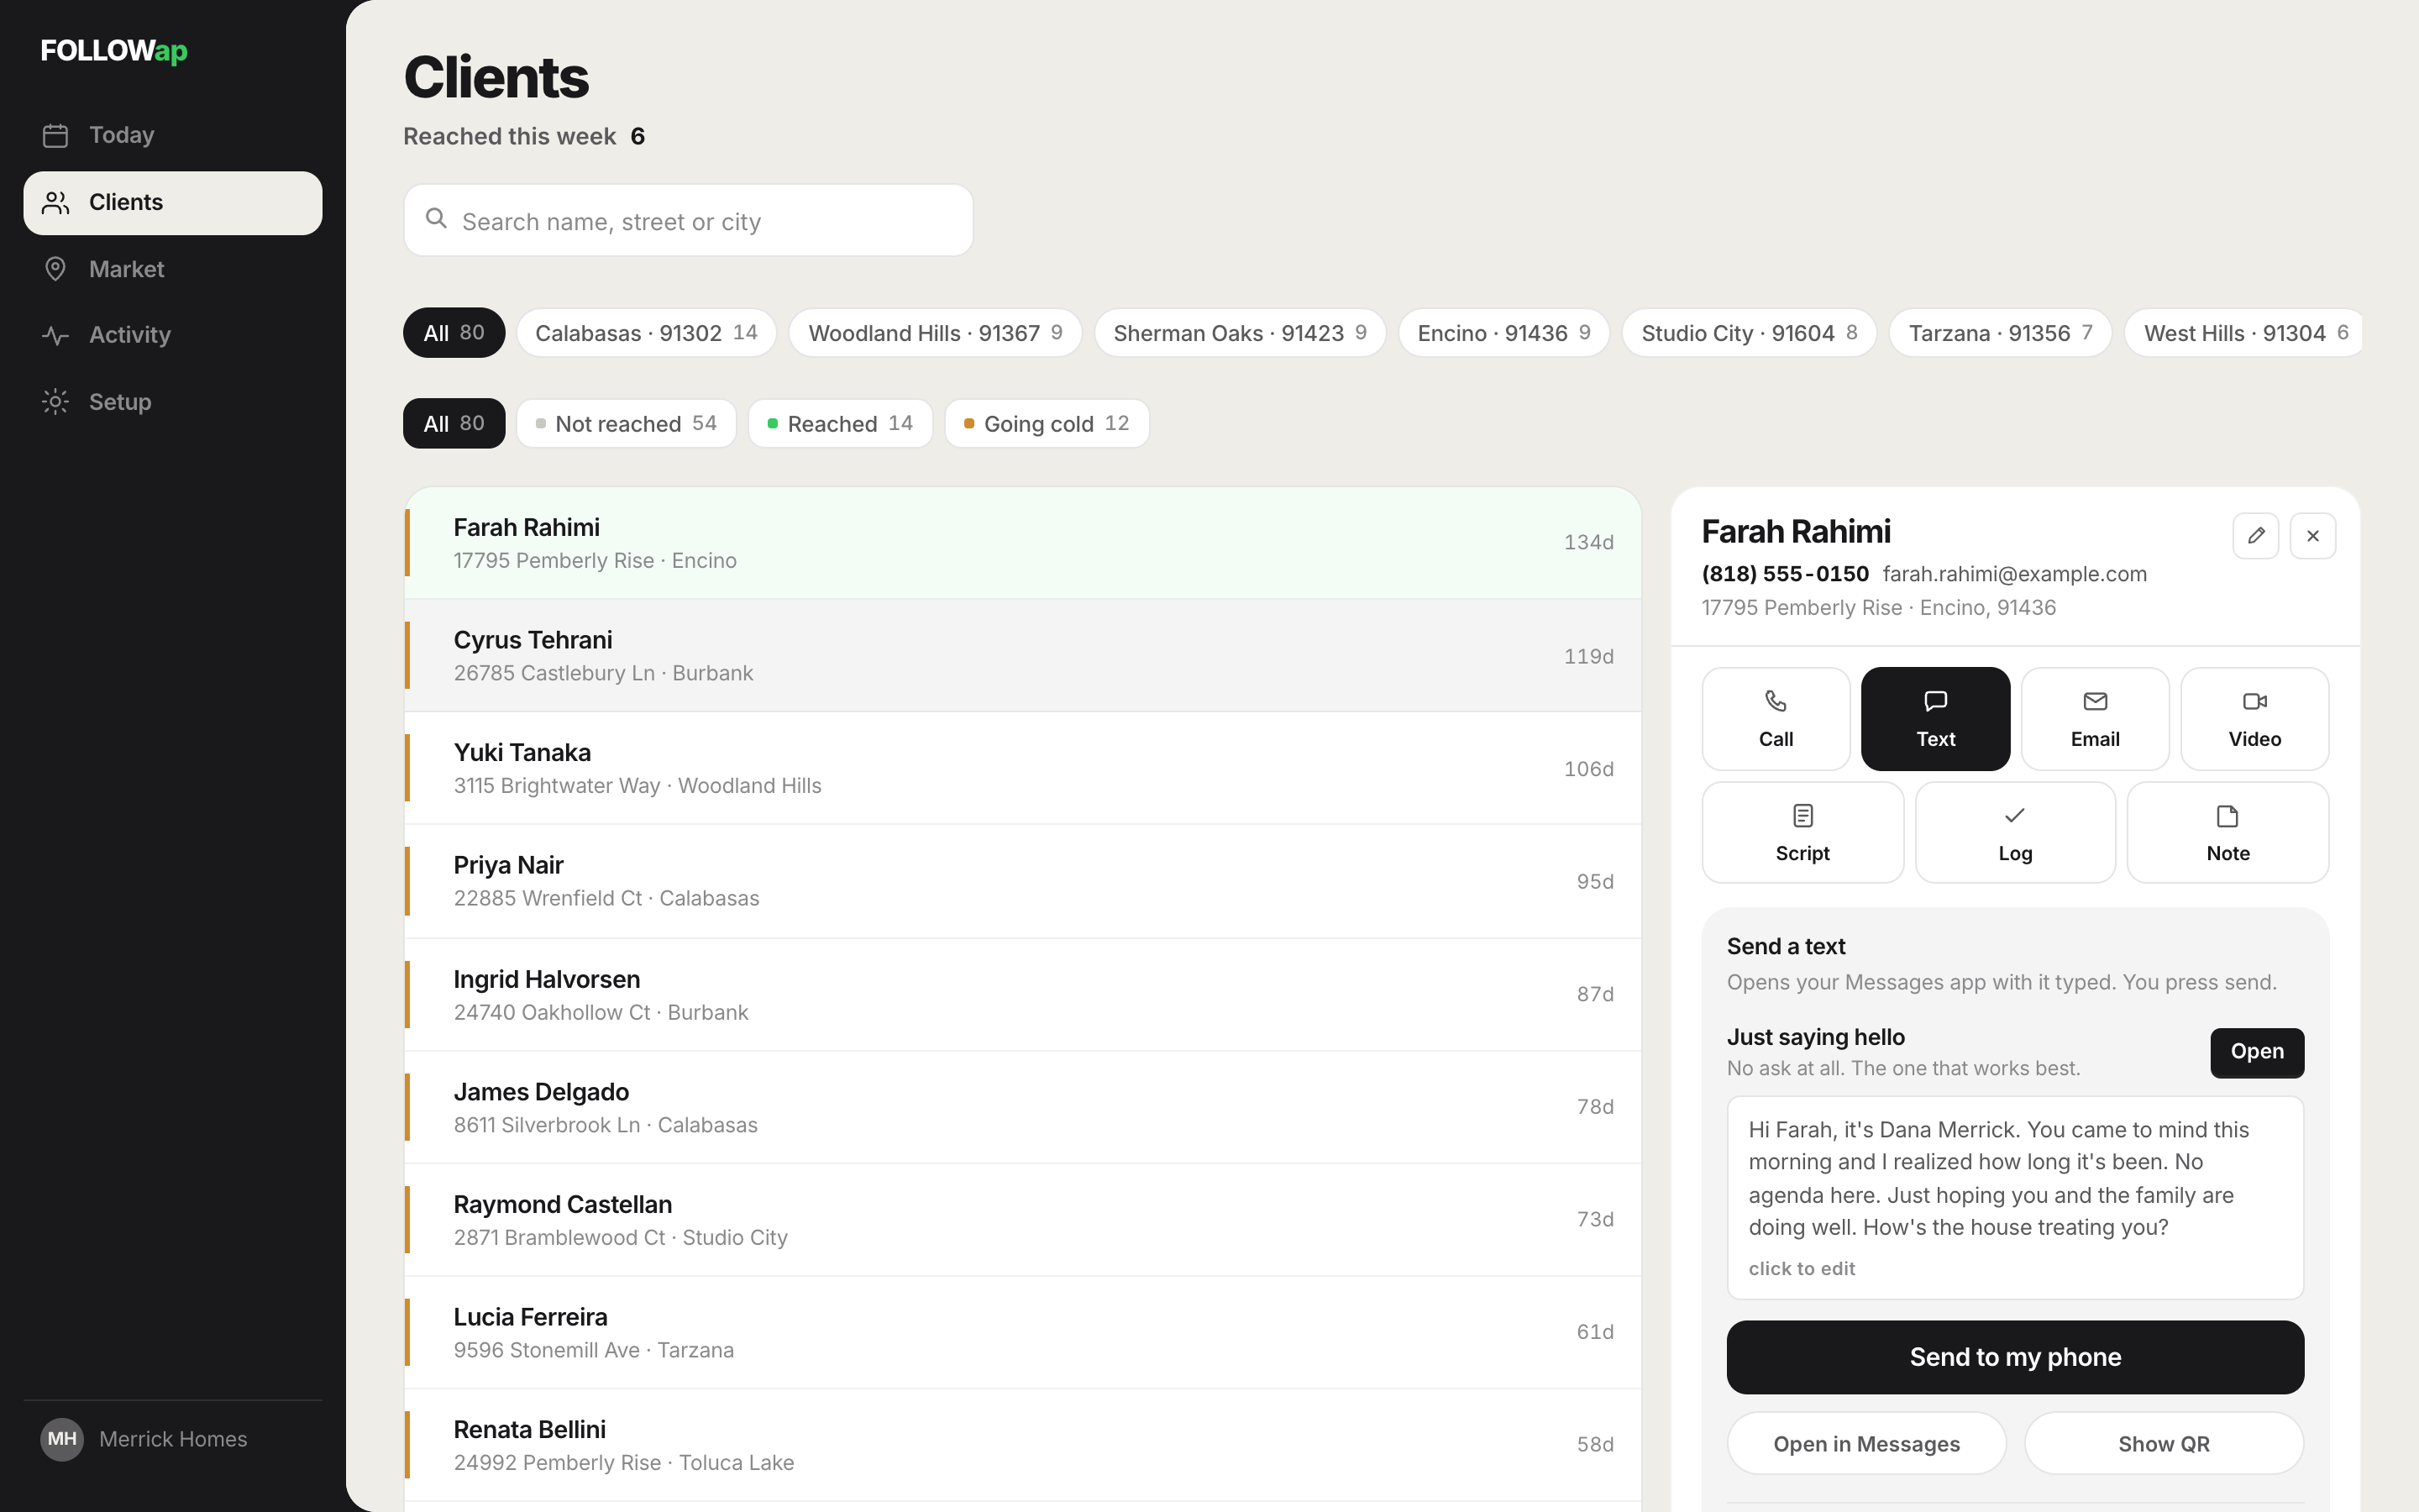This screenshot has width=2419, height=1512.
Task: Open the Market section
Action: click(x=172, y=269)
